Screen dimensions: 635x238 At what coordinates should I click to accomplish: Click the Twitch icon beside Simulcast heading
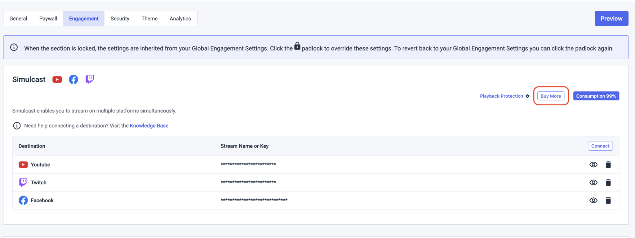coord(90,79)
